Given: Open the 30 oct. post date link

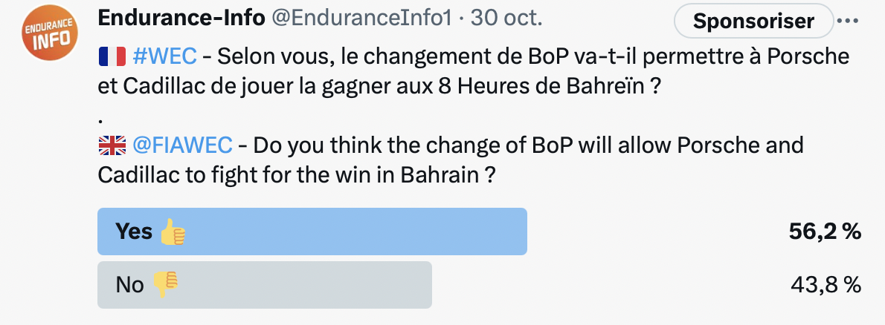Looking at the screenshot, I should (x=506, y=19).
